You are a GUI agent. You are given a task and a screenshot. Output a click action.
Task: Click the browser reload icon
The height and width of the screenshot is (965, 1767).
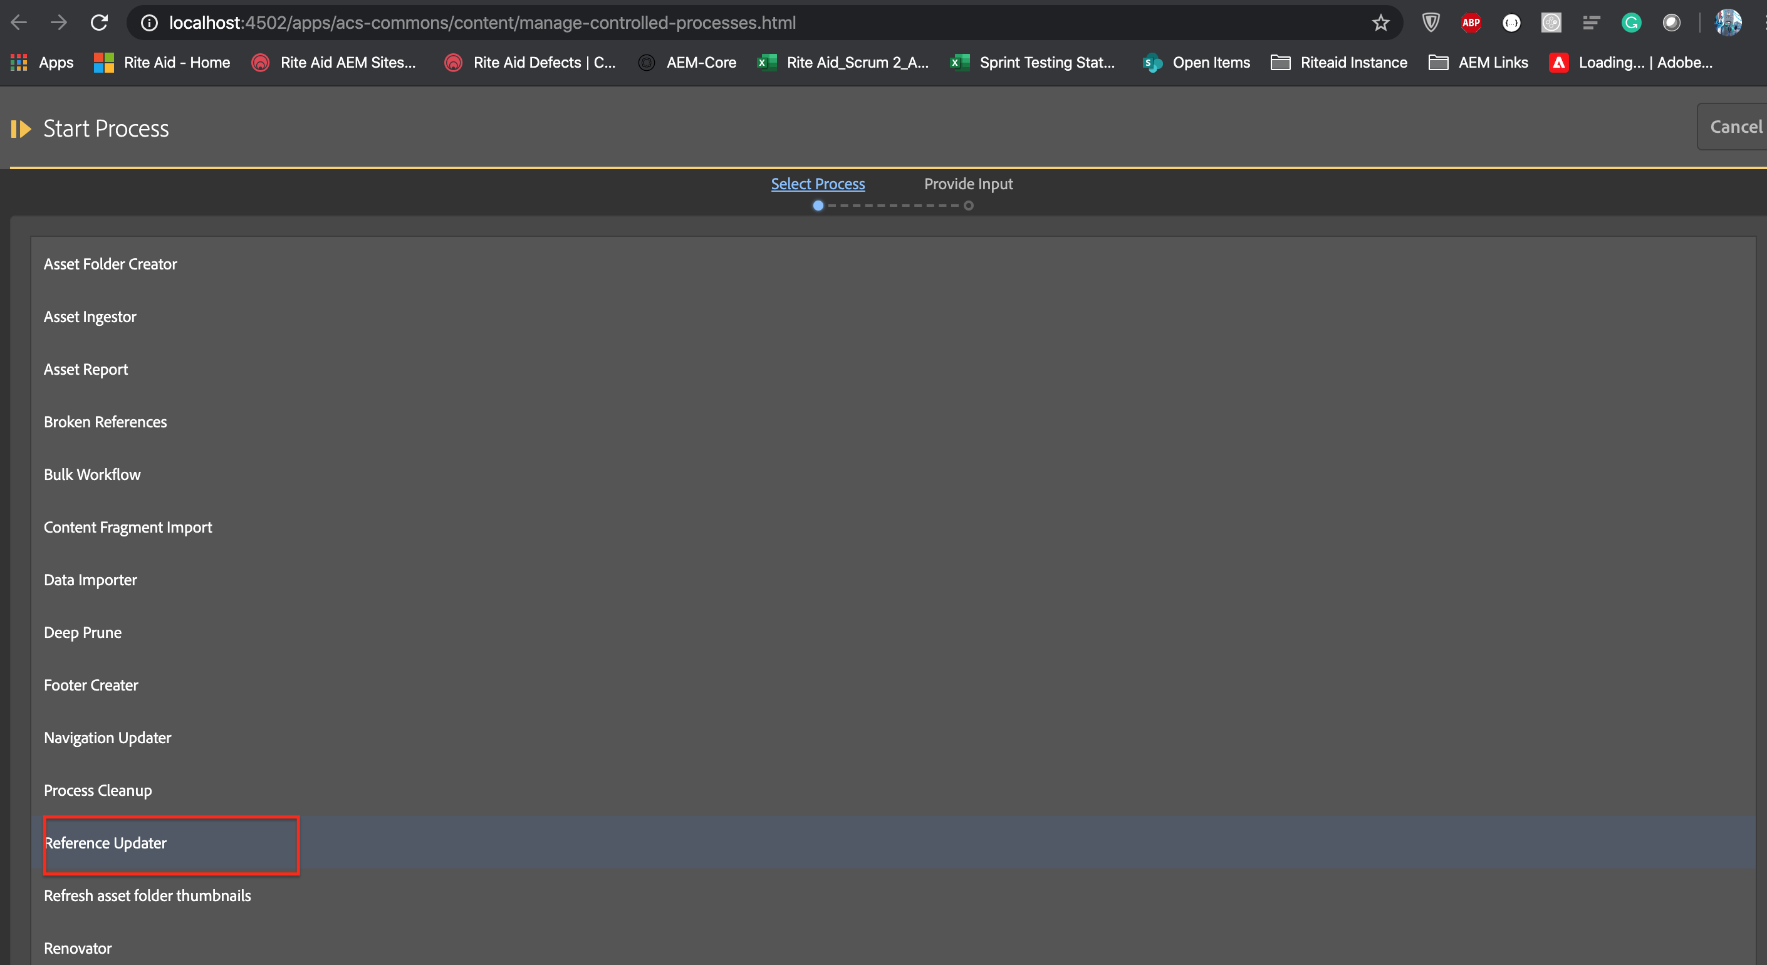[x=100, y=23]
